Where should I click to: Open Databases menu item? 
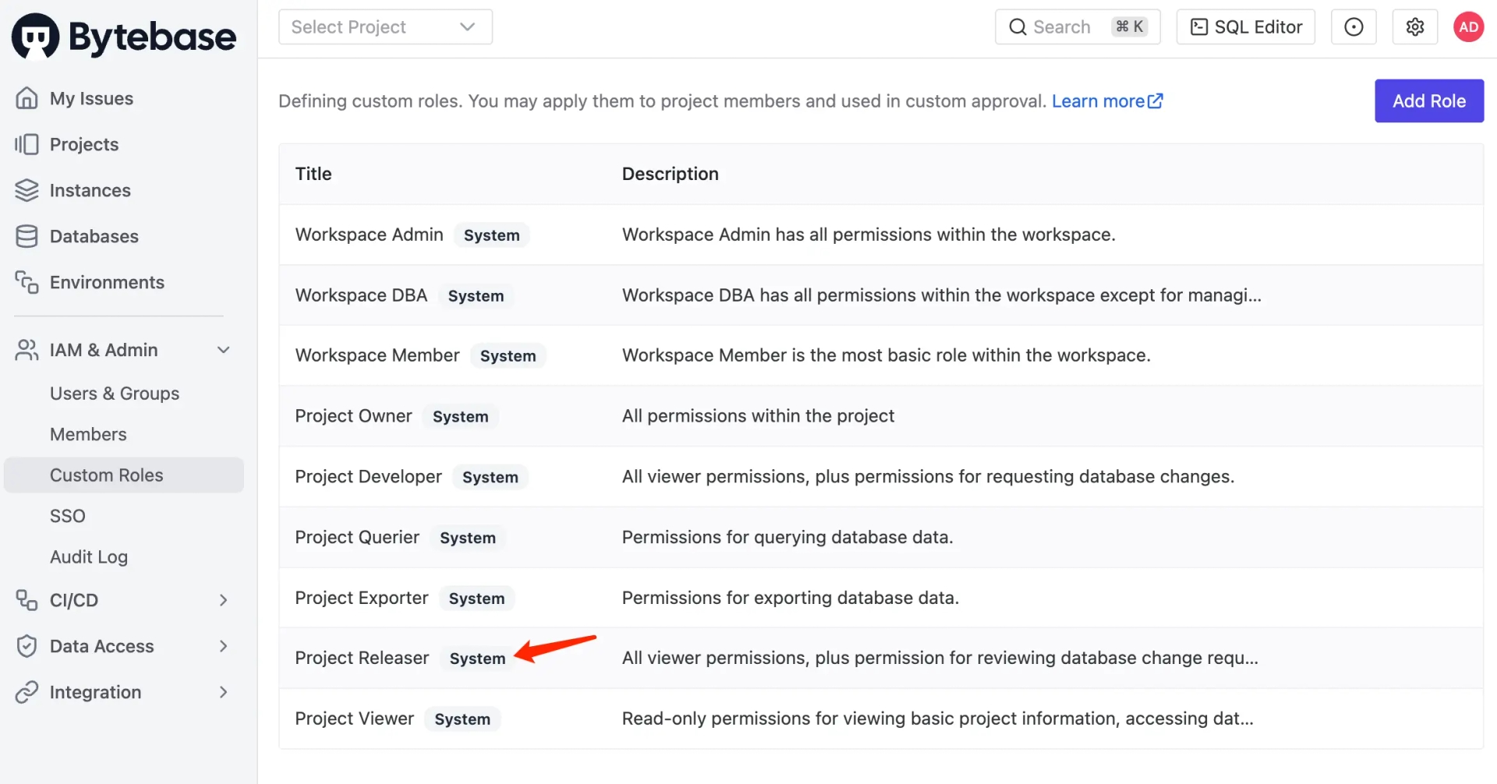coord(94,236)
